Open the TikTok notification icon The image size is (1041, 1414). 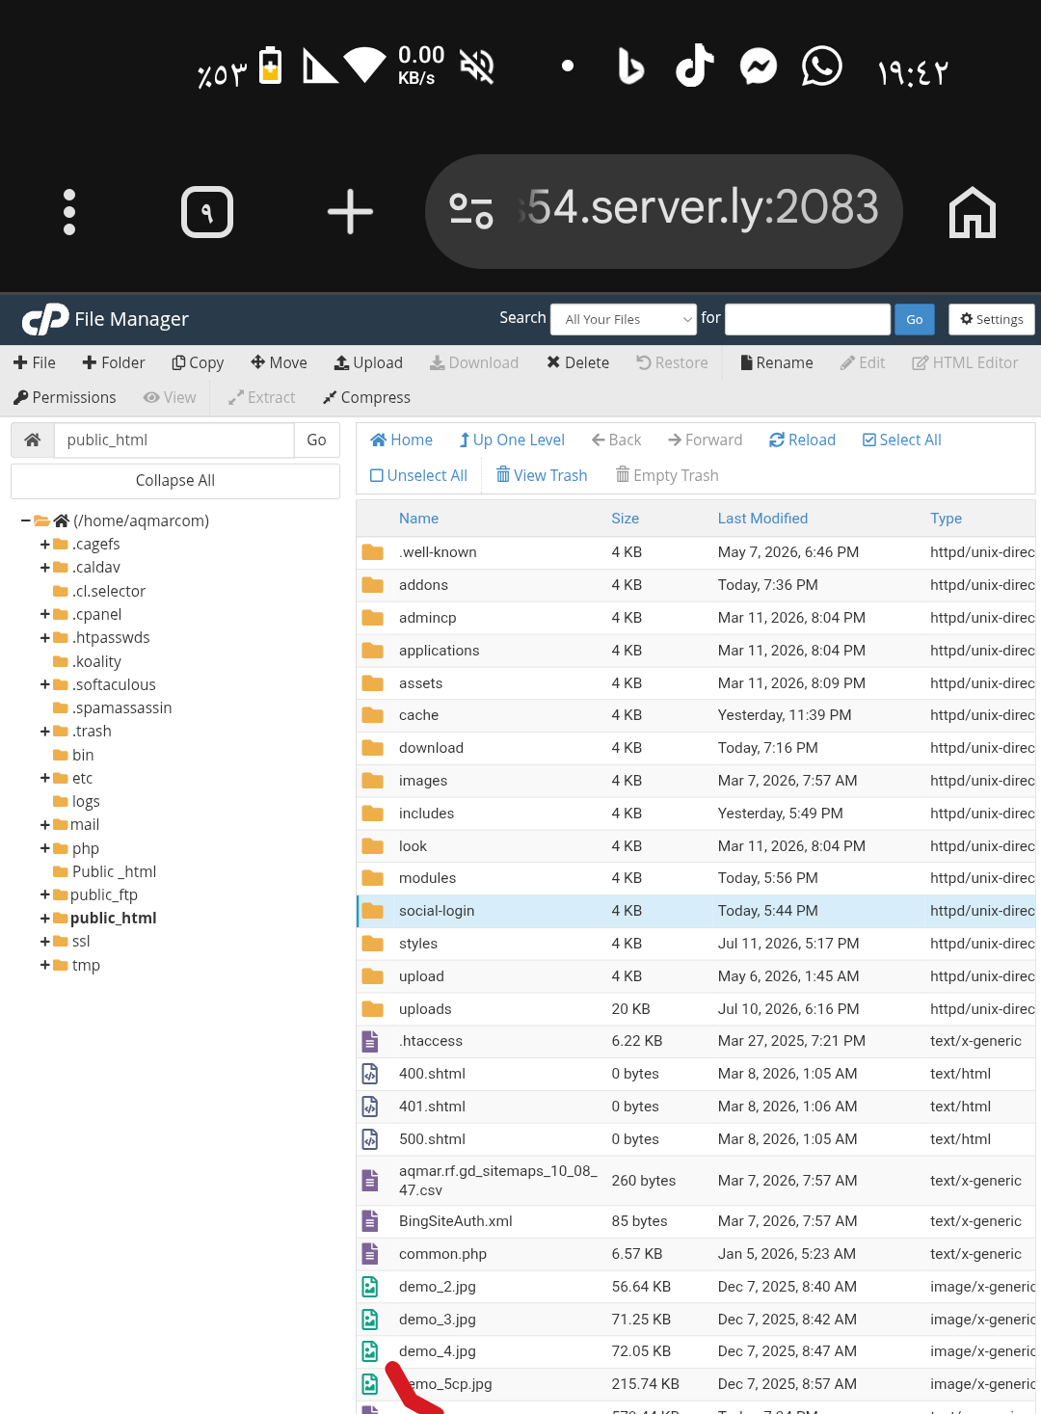coord(694,67)
